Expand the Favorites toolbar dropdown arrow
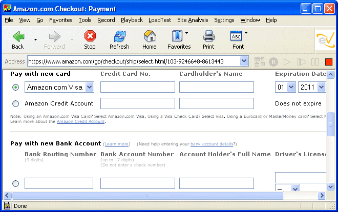This screenshot has height=212, width=338. click(187, 33)
